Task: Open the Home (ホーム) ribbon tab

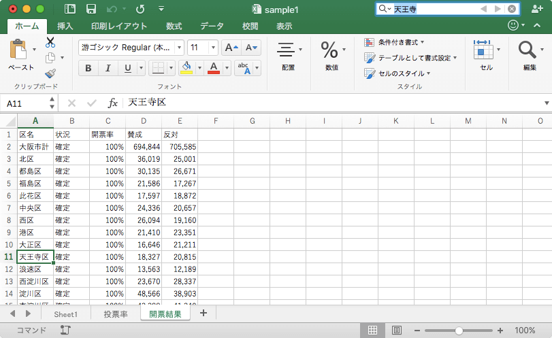Action: (27, 26)
